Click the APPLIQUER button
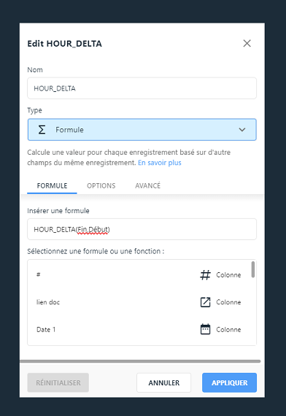This screenshot has height=416, width=286. (x=229, y=382)
